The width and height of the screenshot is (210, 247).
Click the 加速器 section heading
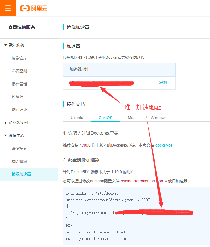74,46
